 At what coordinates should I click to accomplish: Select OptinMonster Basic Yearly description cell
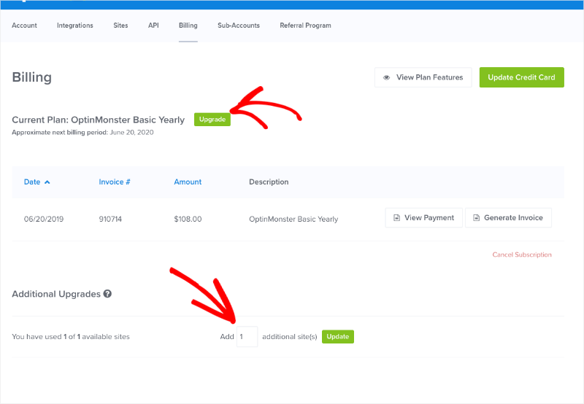293,219
